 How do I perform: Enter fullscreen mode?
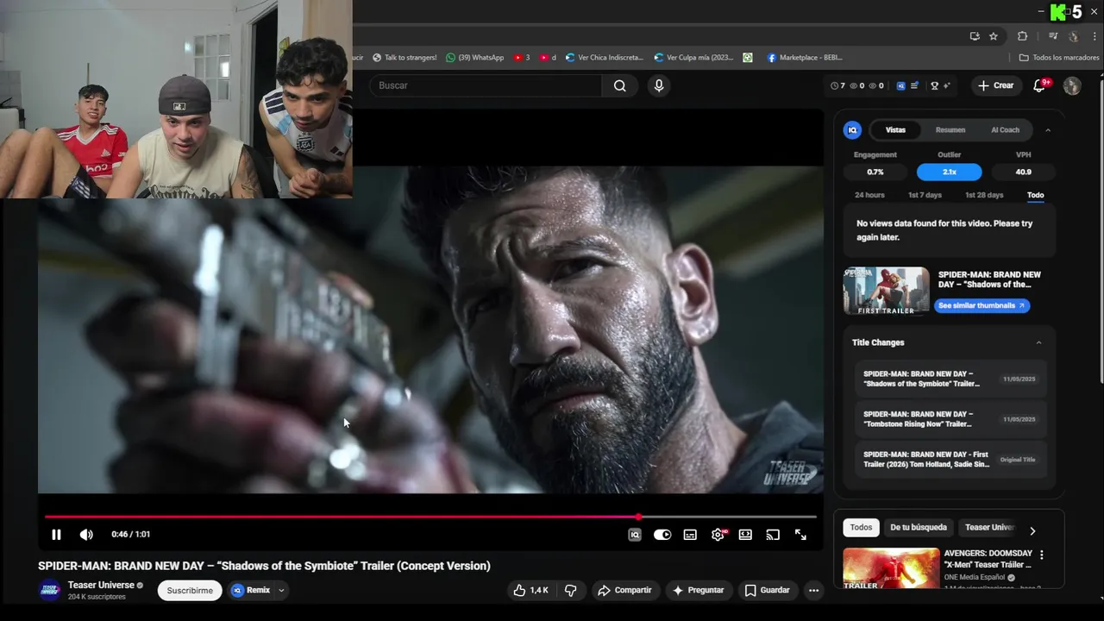tap(800, 535)
